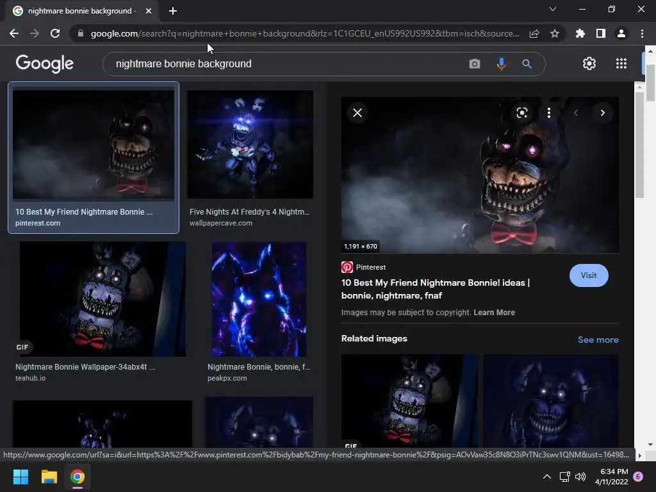Image resolution: width=656 pixels, height=492 pixels.
Task: Open the blue related image thumbnail
Action: coord(550,401)
